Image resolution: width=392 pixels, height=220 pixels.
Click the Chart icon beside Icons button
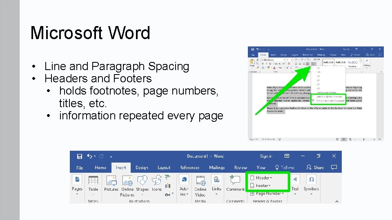168,185
